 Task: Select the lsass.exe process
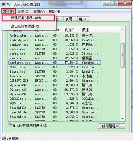(x=55, y=72)
